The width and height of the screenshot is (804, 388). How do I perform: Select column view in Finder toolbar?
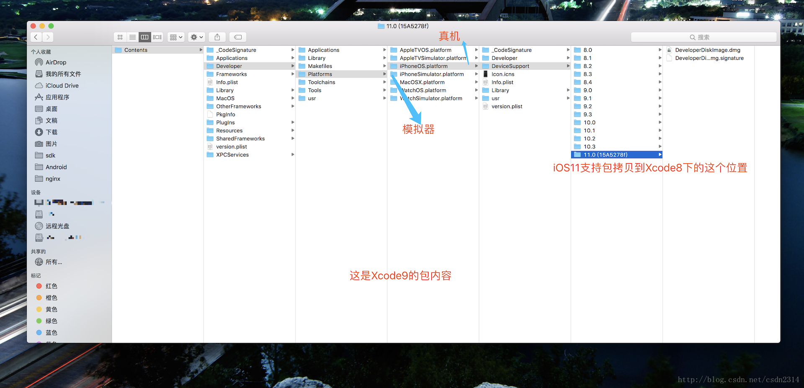pos(144,37)
